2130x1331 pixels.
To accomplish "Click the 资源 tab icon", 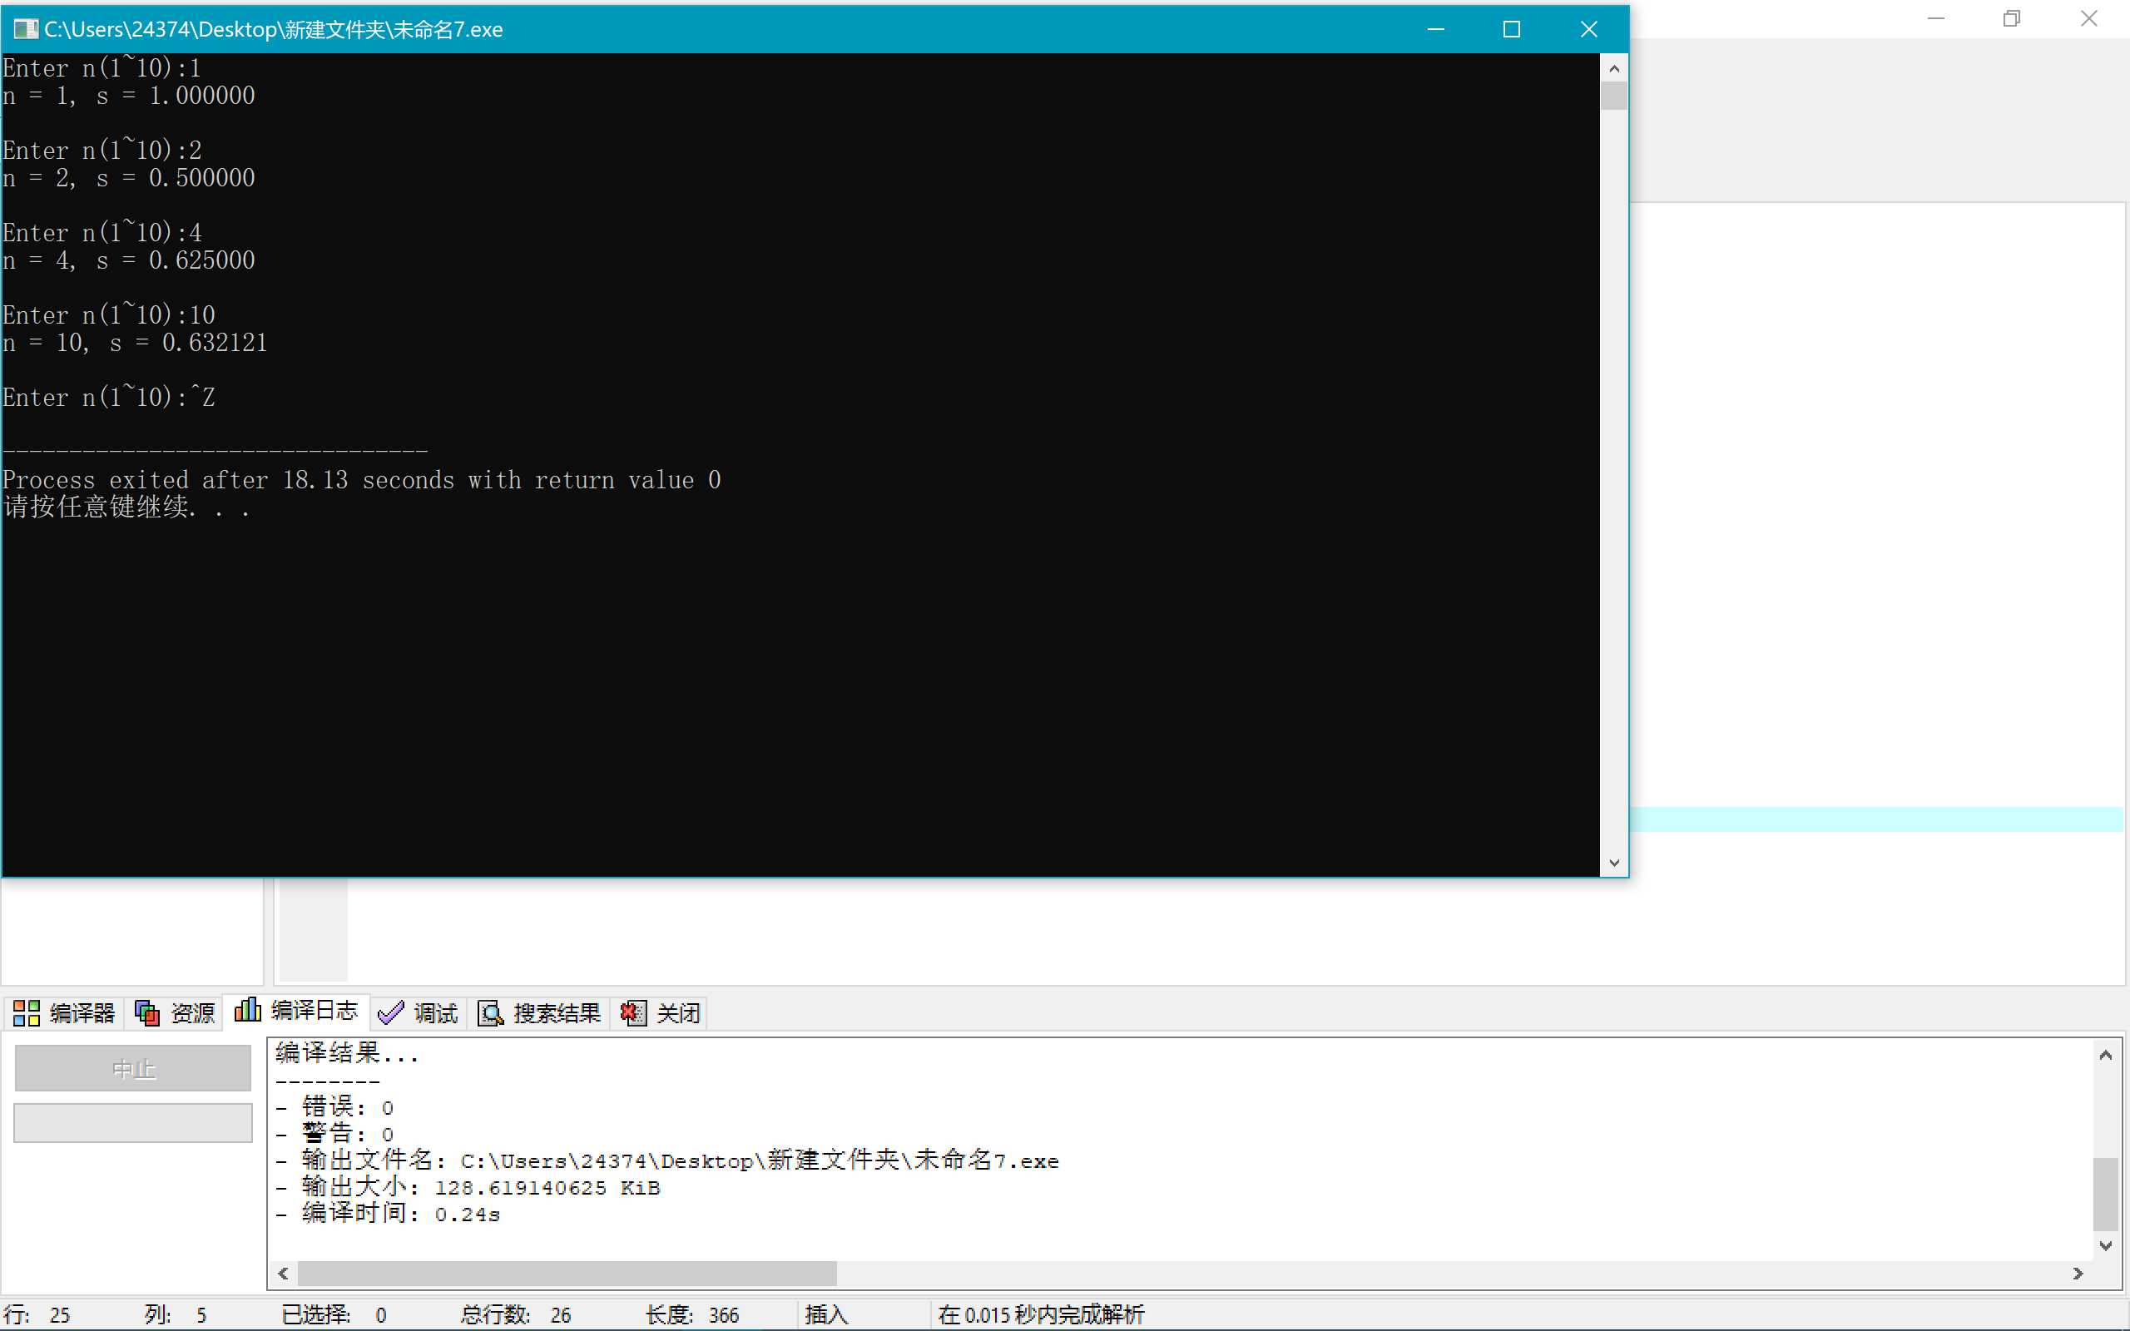I will pos(147,1013).
